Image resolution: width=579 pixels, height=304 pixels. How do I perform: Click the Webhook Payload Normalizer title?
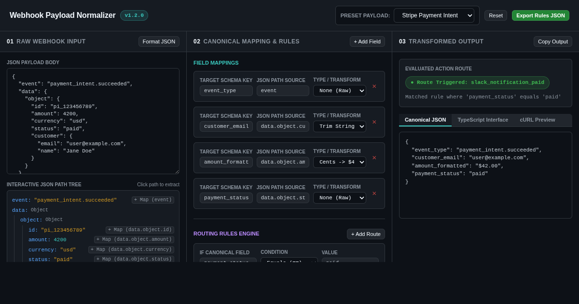[63, 15]
